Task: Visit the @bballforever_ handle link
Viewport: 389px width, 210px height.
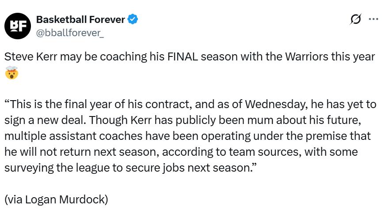Action: 70,34
